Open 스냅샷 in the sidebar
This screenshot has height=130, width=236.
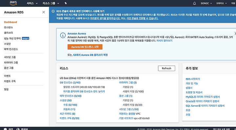pos(7,44)
